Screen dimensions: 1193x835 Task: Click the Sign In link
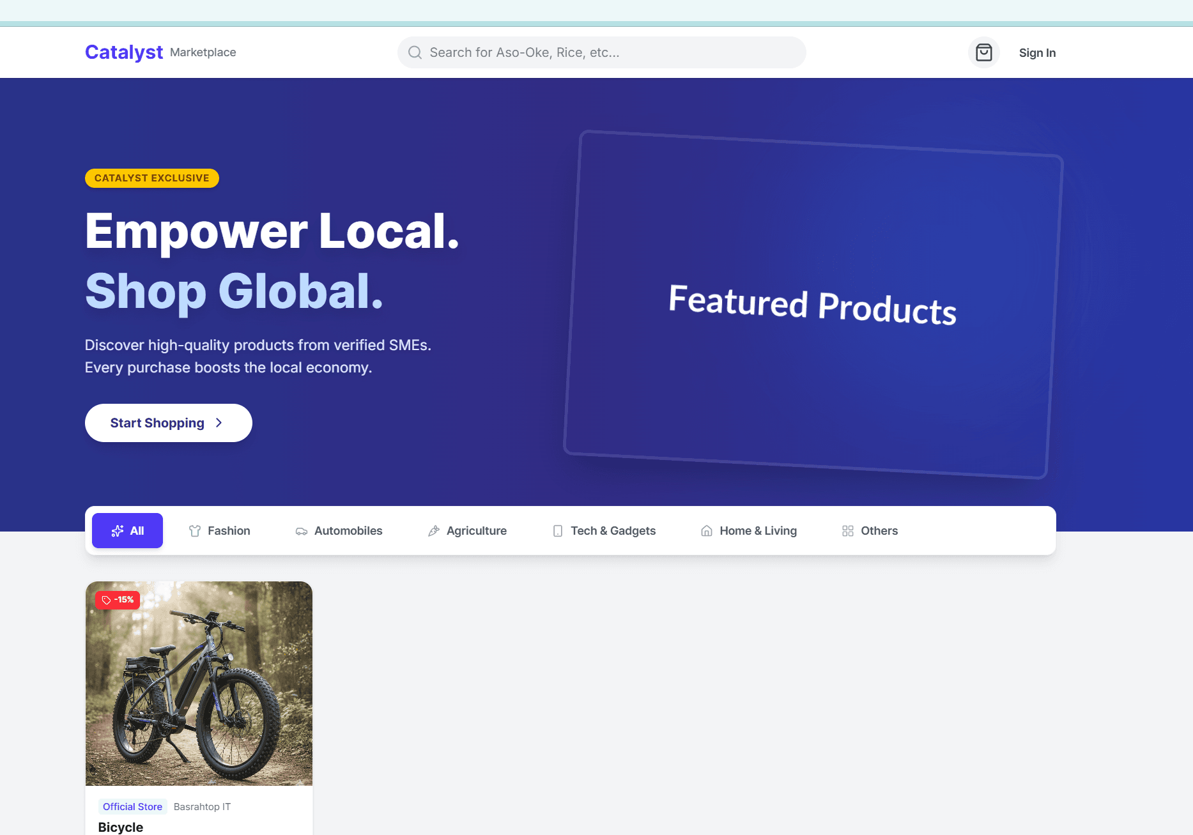click(1037, 52)
